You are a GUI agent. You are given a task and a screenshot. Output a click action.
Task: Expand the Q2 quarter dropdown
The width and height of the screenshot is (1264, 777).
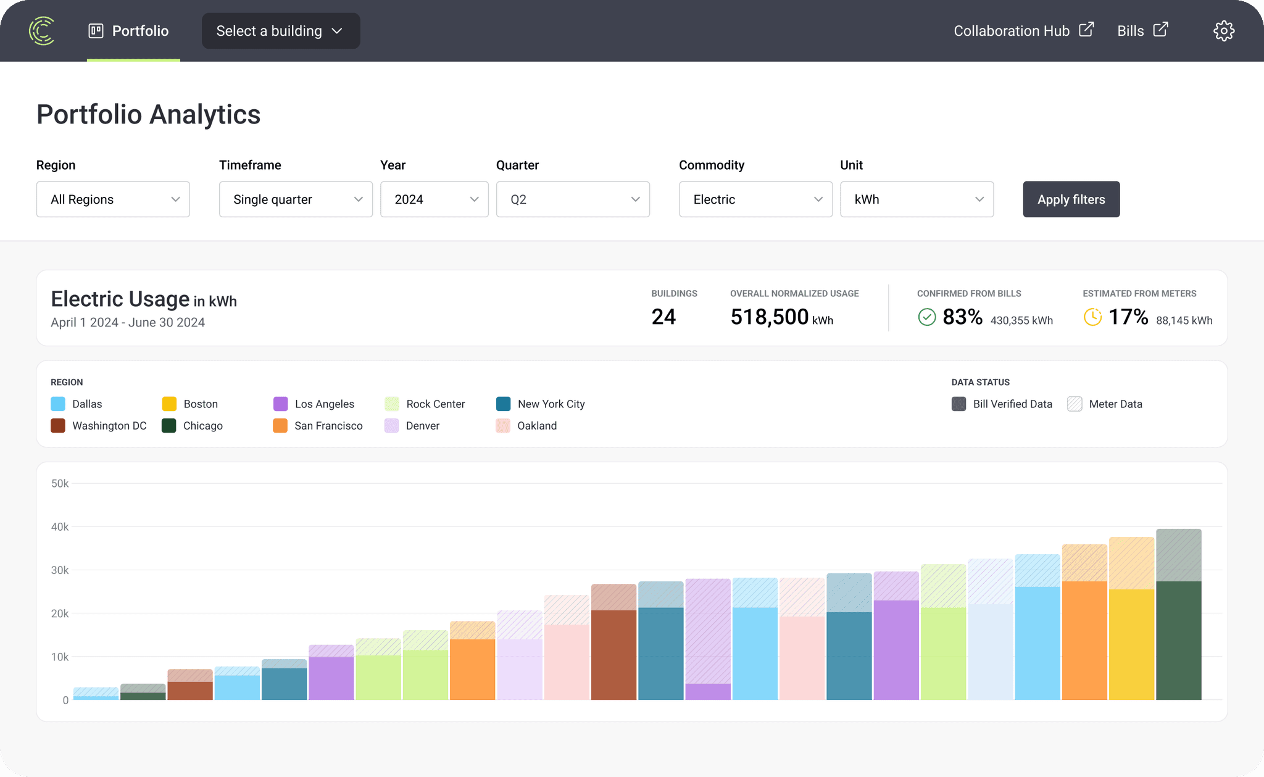(x=572, y=199)
